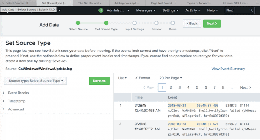The image size is (260, 140).
Task: Switch to Set Sourcetype browser tab
Action: [54, 3]
